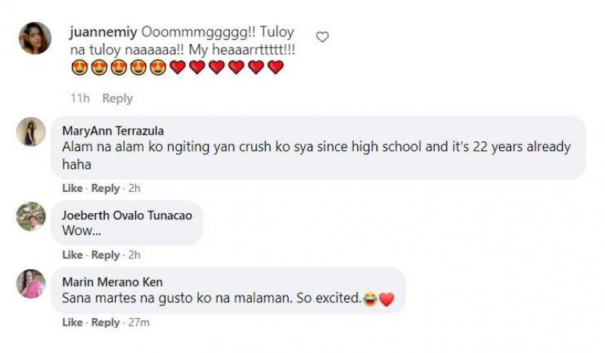Reply to MaryAnn Terrazula's comment
This screenshot has height=353, width=605.
[x=105, y=188]
